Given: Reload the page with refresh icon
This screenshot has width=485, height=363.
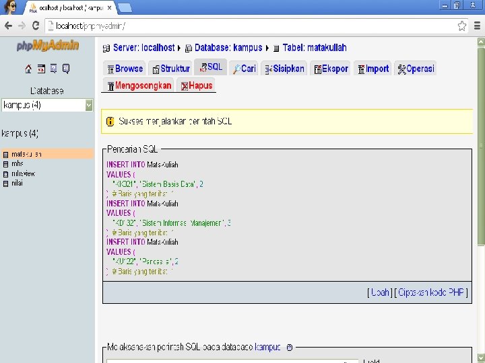Looking at the screenshot, I should [x=36, y=26].
